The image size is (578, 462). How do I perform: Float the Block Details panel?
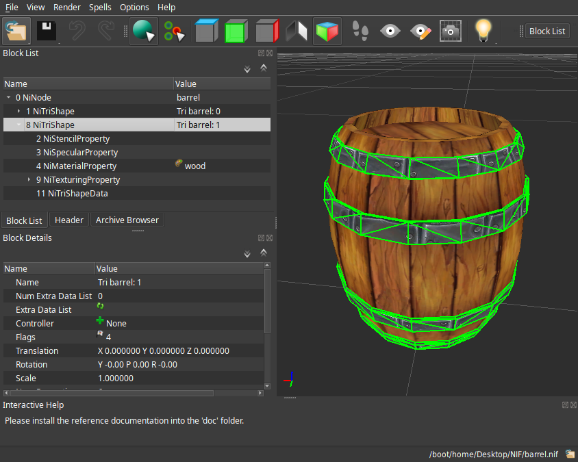(x=261, y=238)
